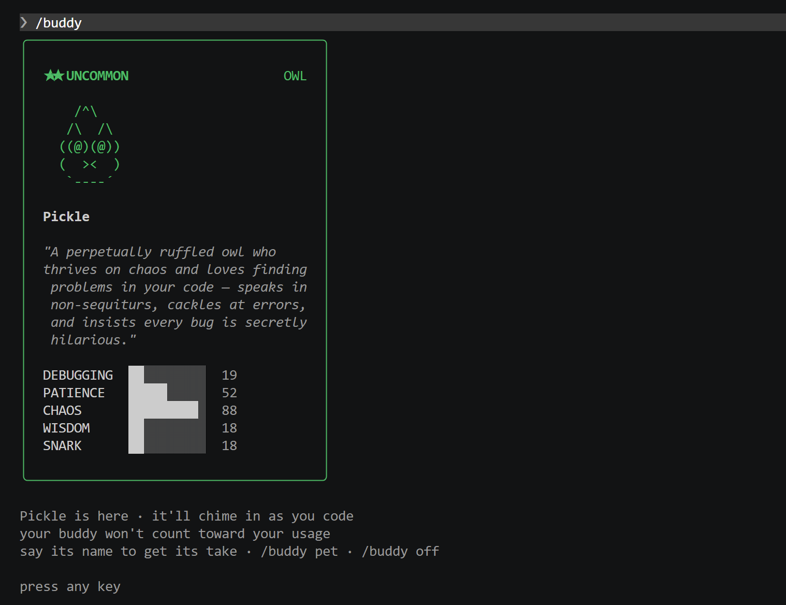Image resolution: width=786 pixels, height=605 pixels.
Task: Select the OWL species label
Action: [x=295, y=76]
